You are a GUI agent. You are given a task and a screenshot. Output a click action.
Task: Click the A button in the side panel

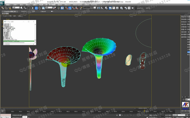(x=182, y=97)
